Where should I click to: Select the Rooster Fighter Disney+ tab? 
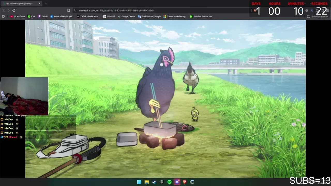click(x=21, y=4)
